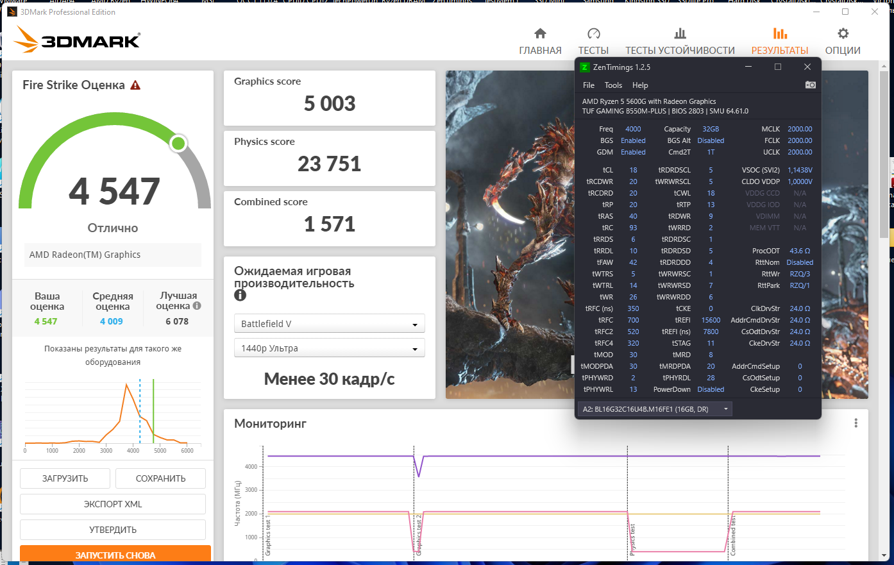
Task: Open ОПЦИИ with the gear icon
Action: [843, 42]
